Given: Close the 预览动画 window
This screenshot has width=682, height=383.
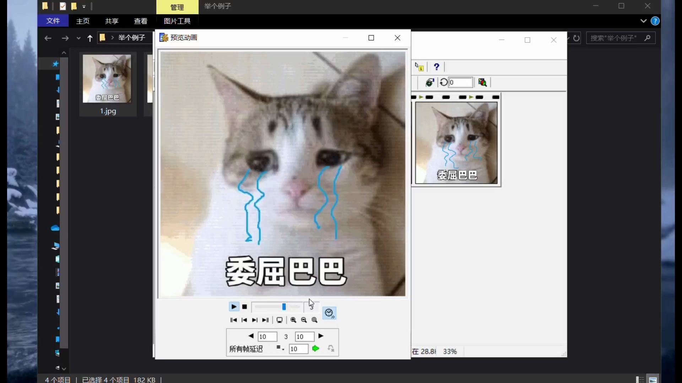Looking at the screenshot, I should [397, 38].
